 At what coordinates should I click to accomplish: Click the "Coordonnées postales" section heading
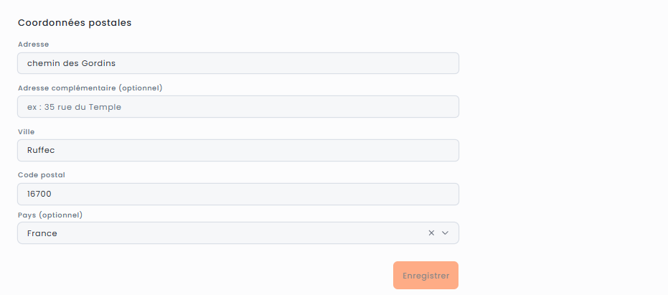pyautogui.click(x=75, y=23)
